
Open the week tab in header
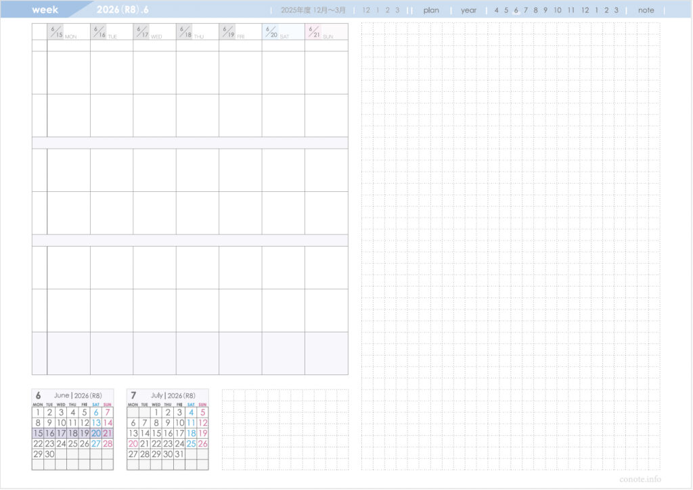(45, 10)
